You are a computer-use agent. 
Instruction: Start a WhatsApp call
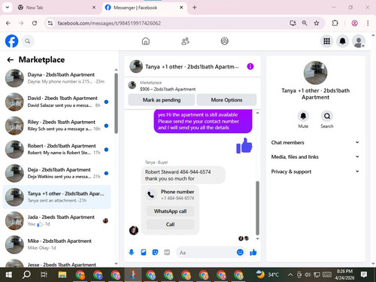pos(170,211)
